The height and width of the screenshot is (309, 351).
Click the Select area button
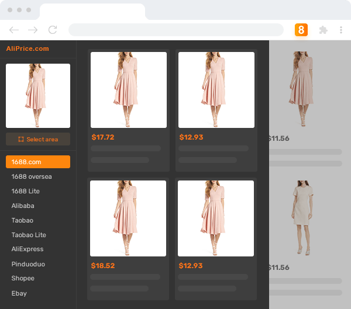point(38,139)
